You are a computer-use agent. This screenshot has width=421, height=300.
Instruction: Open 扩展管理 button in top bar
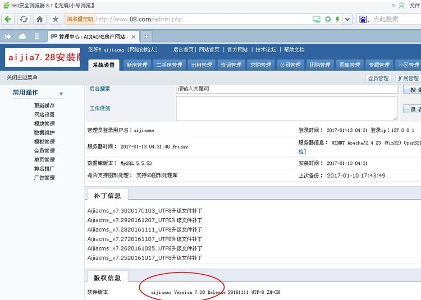click(408, 79)
